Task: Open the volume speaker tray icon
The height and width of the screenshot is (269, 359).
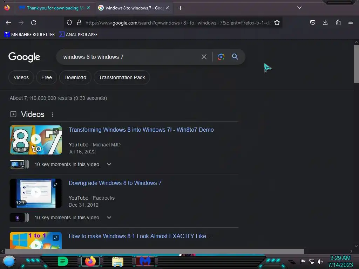Action: [320, 261]
